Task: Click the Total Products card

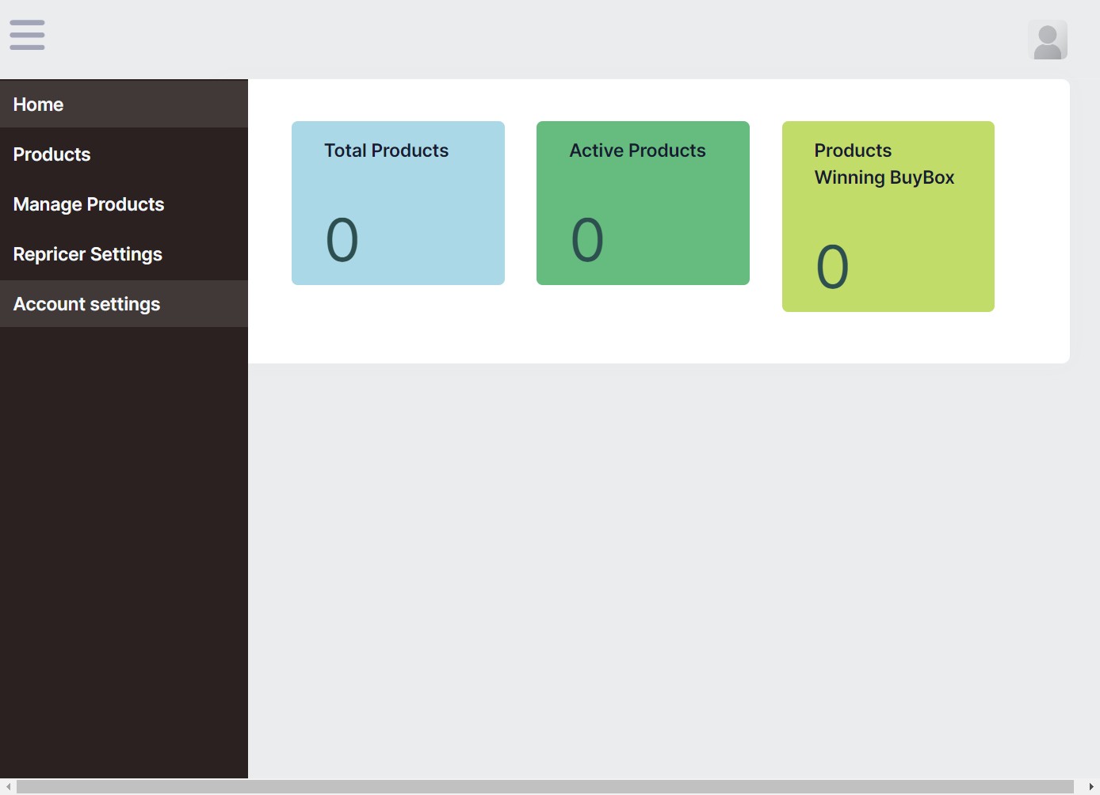Action: click(398, 203)
